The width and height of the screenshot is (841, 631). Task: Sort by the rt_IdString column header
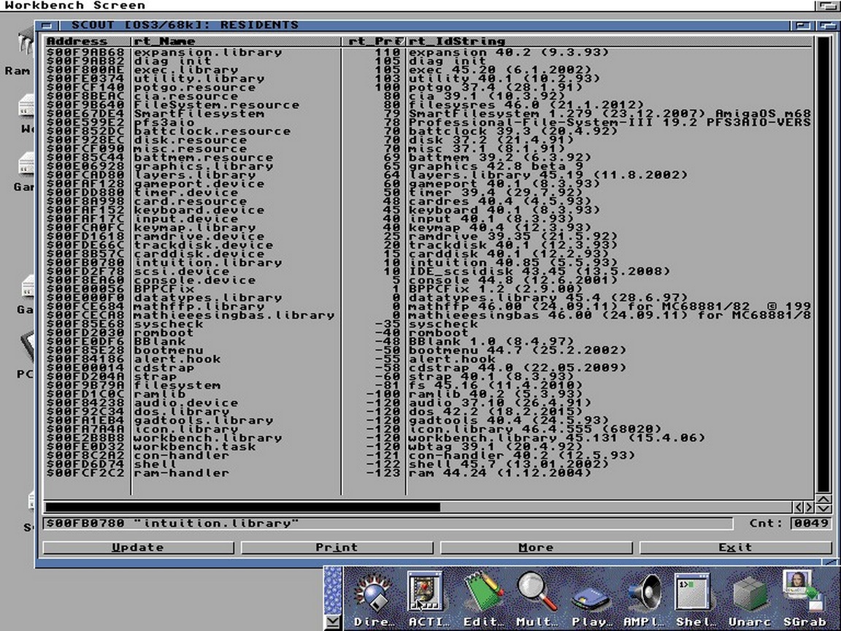[x=610, y=42]
